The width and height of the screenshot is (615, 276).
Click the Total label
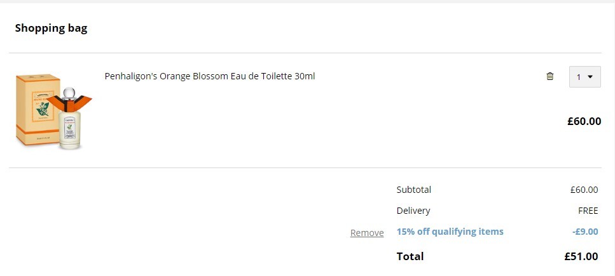410,256
